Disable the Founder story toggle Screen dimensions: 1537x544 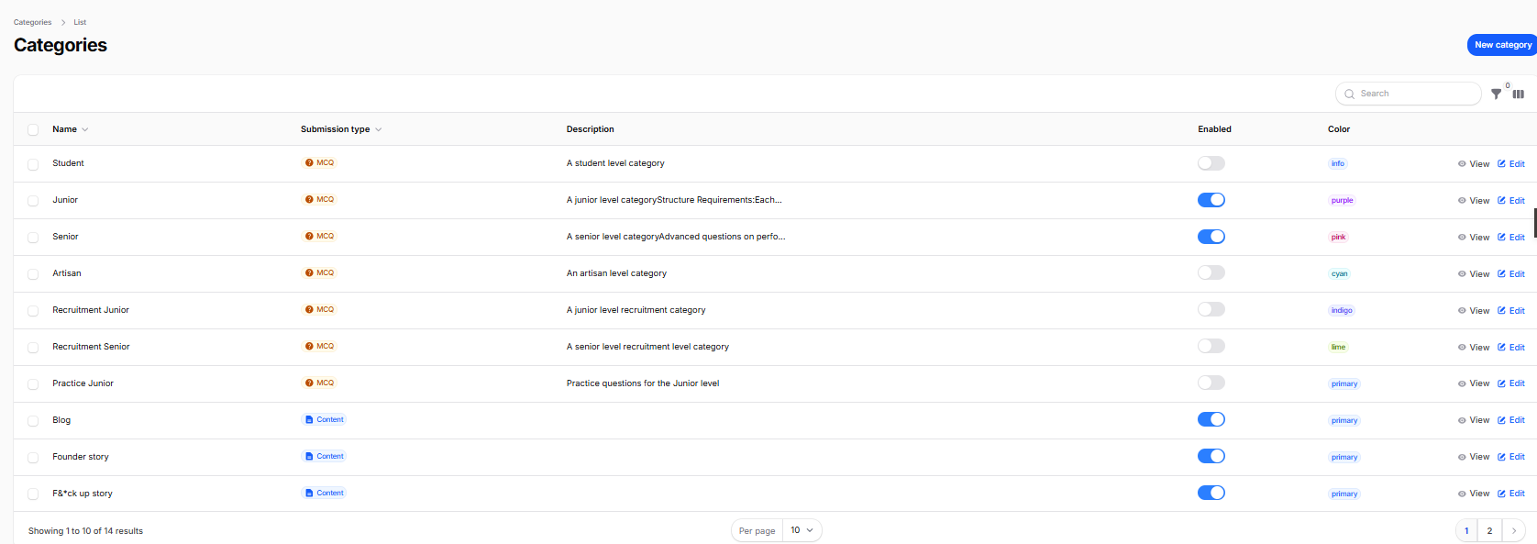(1211, 456)
